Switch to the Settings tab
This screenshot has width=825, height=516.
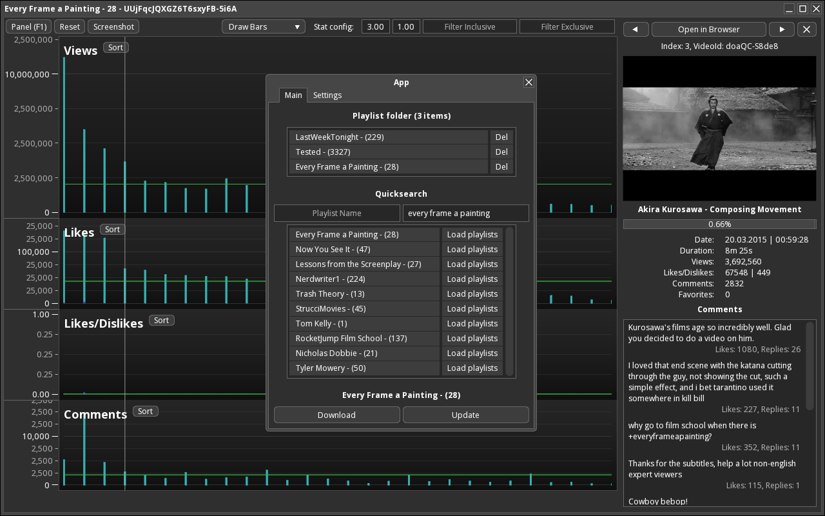(327, 95)
